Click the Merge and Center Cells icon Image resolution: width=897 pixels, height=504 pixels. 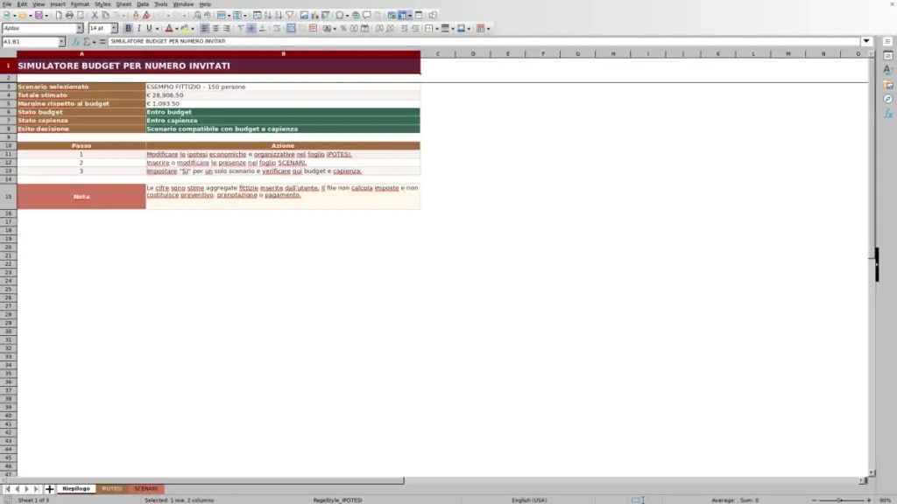point(291,29)
